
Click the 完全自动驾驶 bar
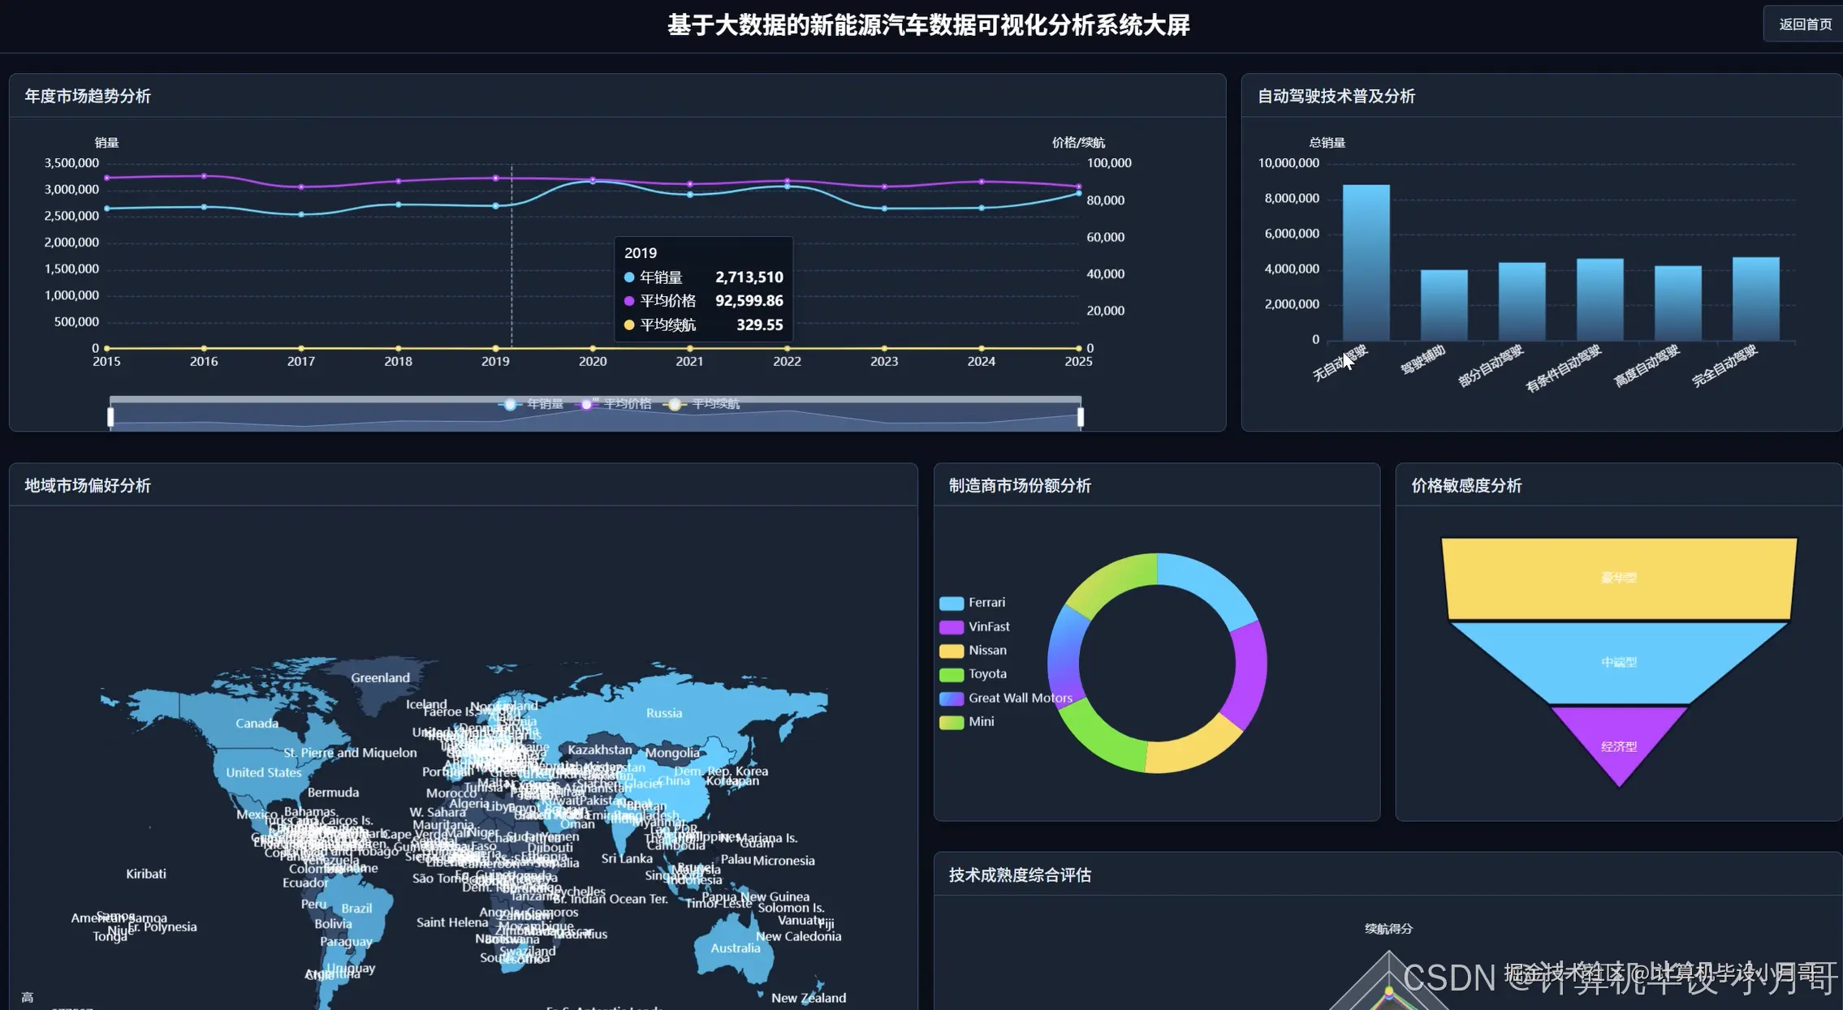[x=1755, y=299]
